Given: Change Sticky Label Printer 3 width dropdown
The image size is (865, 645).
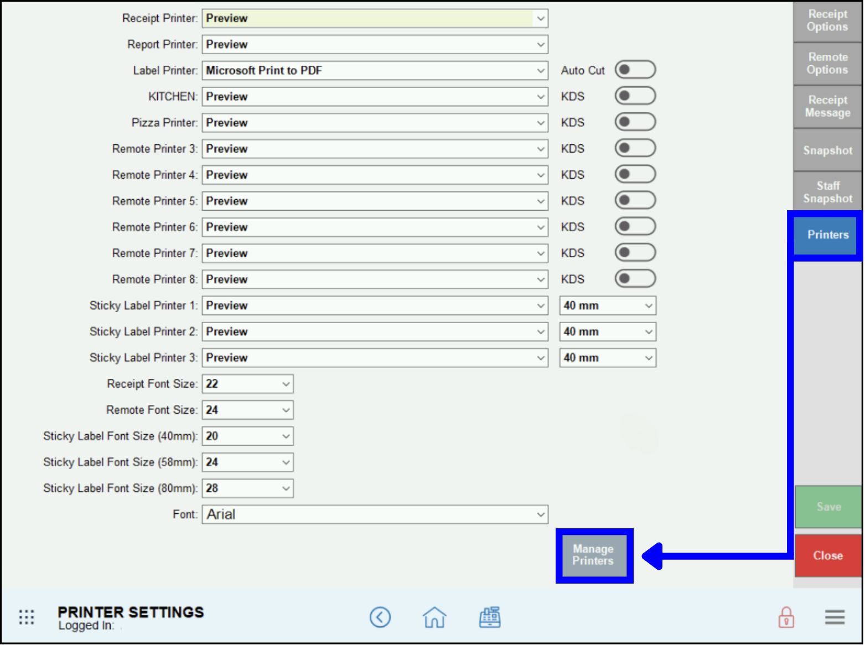Looking at the screenshot, I should [608, 357].
